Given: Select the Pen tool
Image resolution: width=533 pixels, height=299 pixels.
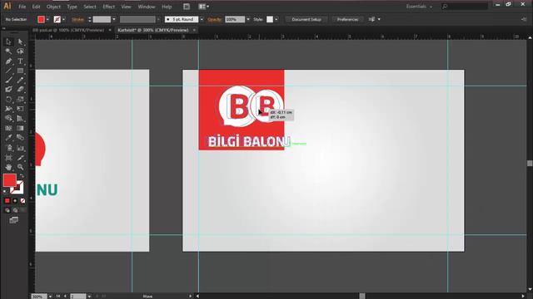Looking at the screenshot, I should [8, 61].
